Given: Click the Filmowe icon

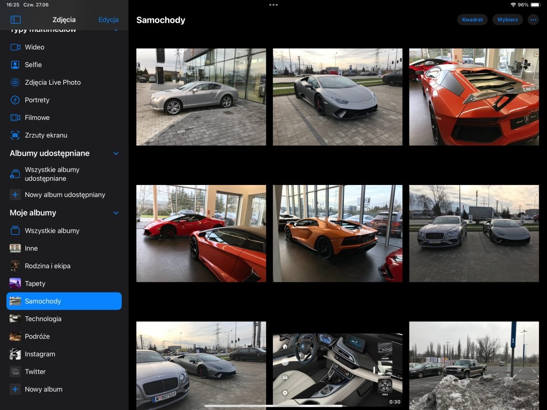Looking at the screenshot, I should point(15,118).
